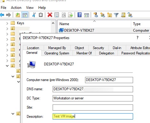
Task: Switch to the Object tab
Action: [79, 48]
